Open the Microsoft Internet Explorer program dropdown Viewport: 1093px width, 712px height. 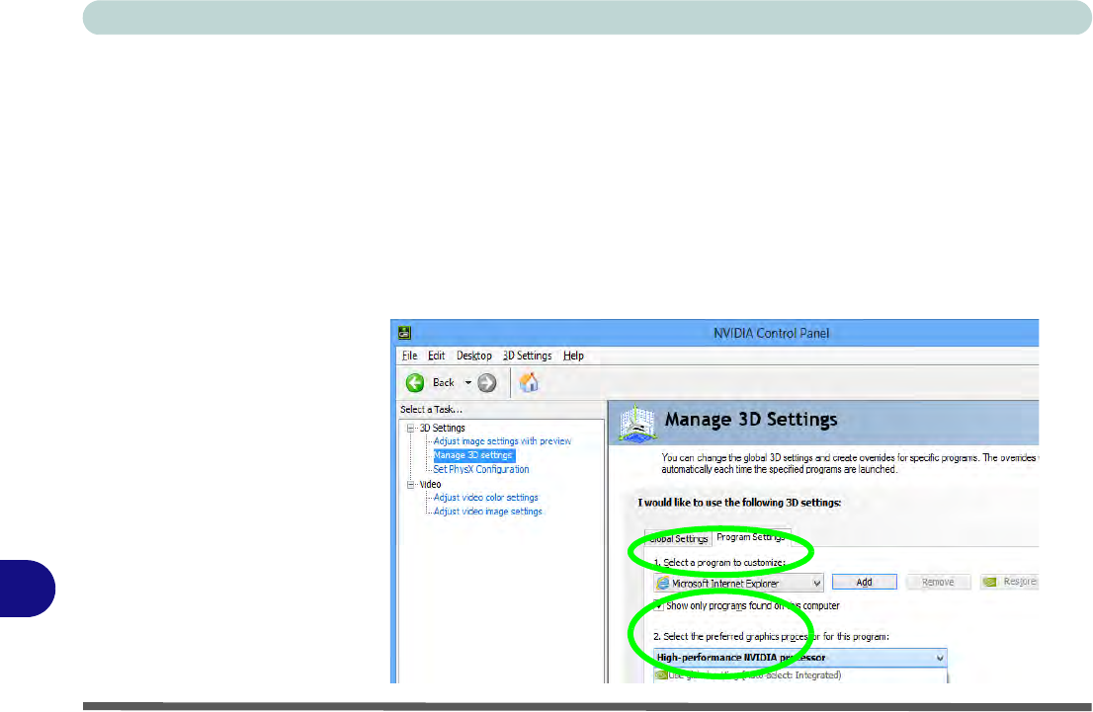738,583
